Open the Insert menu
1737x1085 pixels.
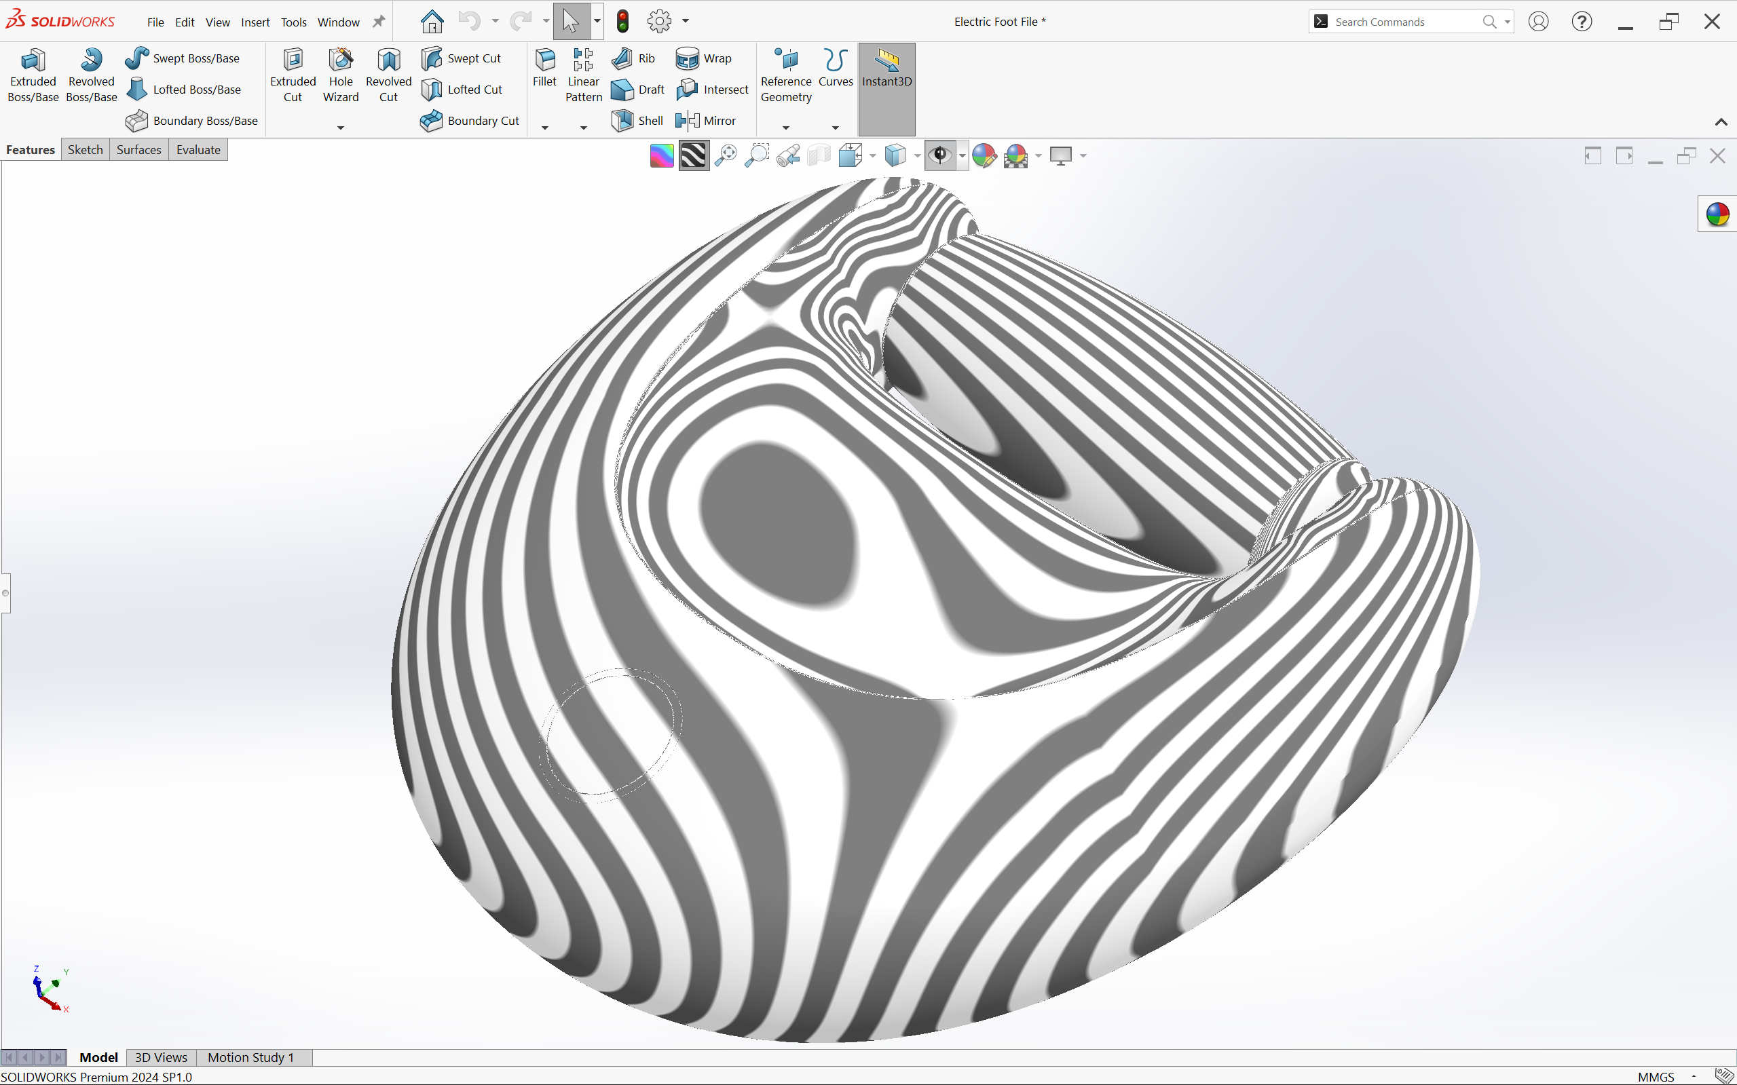(255, 22)
